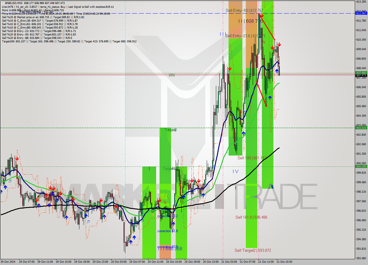Click the BNBUSD,M15 symbol title
This screenshot has height=265, width=368.
[14, 3]
